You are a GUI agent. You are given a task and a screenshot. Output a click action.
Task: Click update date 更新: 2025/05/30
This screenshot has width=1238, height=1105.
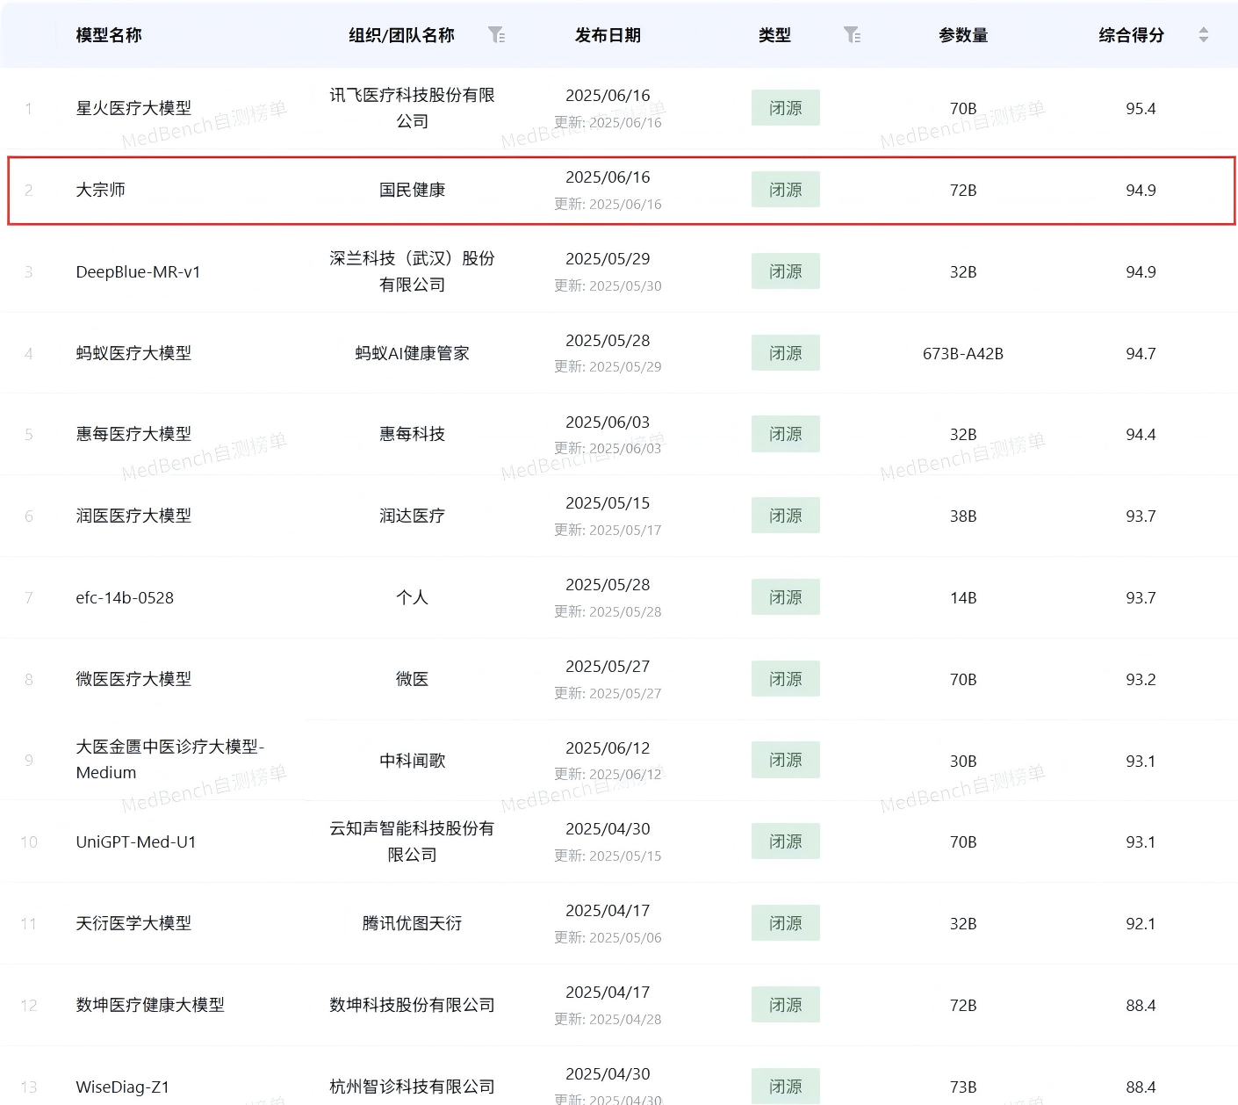coord(608,285)
